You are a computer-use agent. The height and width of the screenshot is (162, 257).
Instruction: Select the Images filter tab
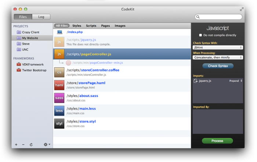tap(120, 26)
